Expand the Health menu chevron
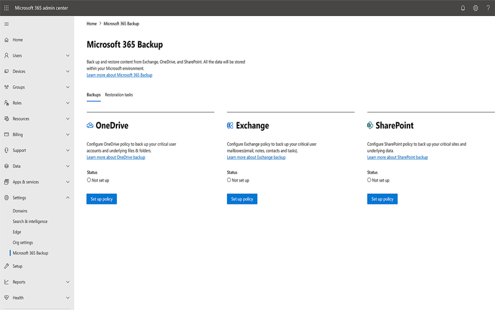The width and height of the screenshot is (495, 310). pyautogui.click(x=67, y=298)
